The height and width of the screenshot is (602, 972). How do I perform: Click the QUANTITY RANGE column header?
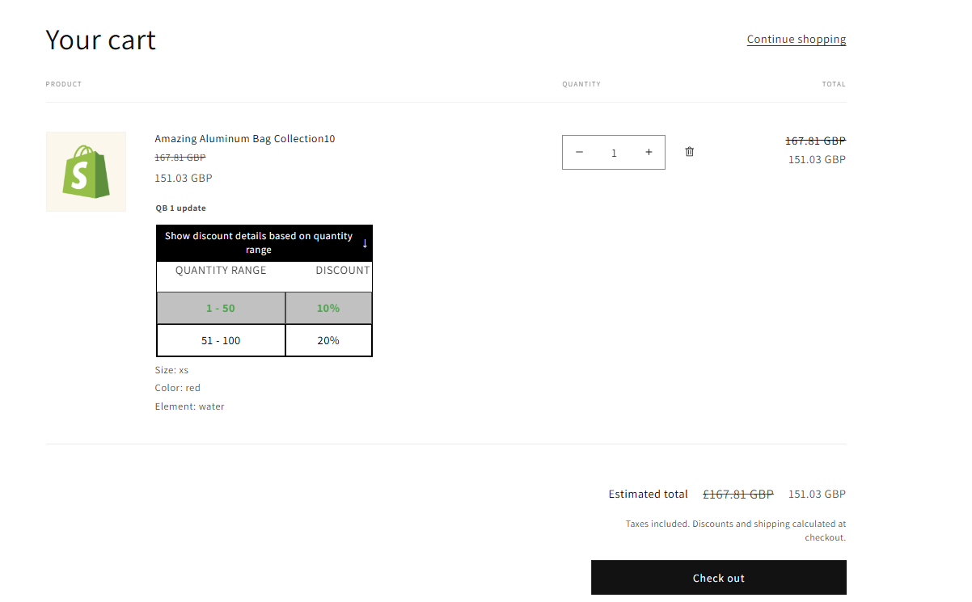tap(221, 271)
